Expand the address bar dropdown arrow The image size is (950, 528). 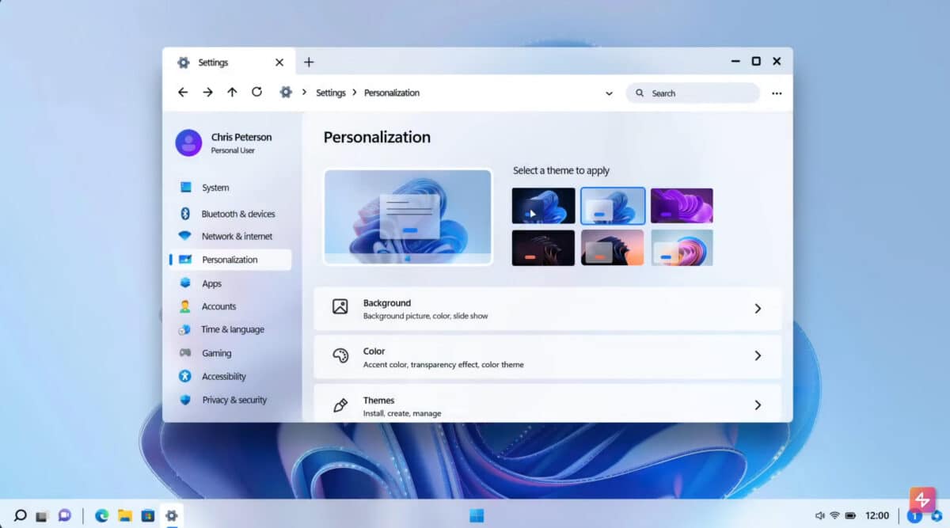[609, 93]
